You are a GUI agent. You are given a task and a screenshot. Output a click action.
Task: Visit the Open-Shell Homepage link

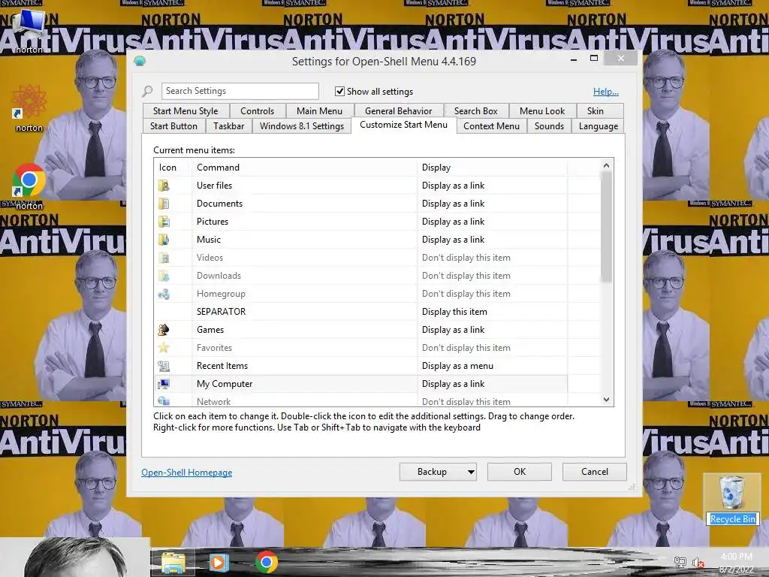click(x=187, y=473)
